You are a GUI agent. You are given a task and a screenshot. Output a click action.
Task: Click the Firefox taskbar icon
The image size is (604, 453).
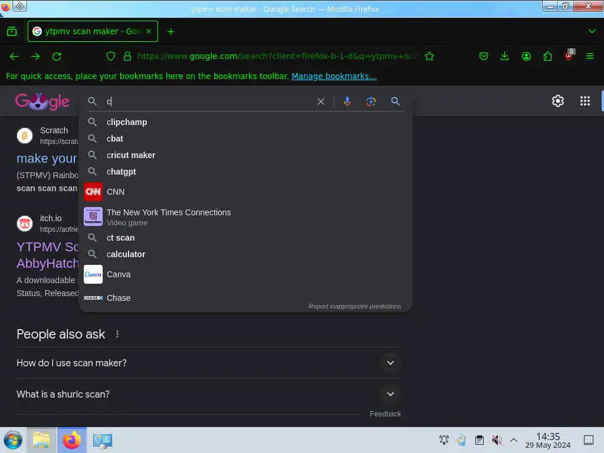tap(72, 440)
